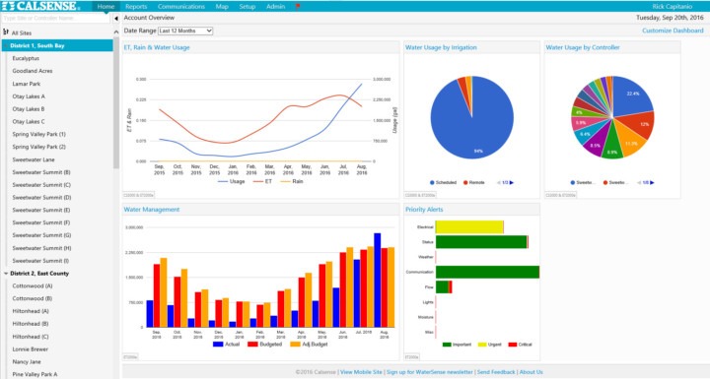
Task: Collapse the All Sites list with up chevron
Action: click(x=116, y=32)
